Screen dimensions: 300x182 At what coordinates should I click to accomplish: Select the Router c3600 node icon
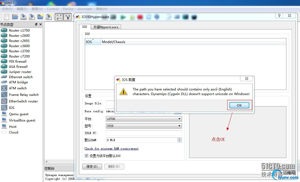pyautogui.click(x=4, y=46)
